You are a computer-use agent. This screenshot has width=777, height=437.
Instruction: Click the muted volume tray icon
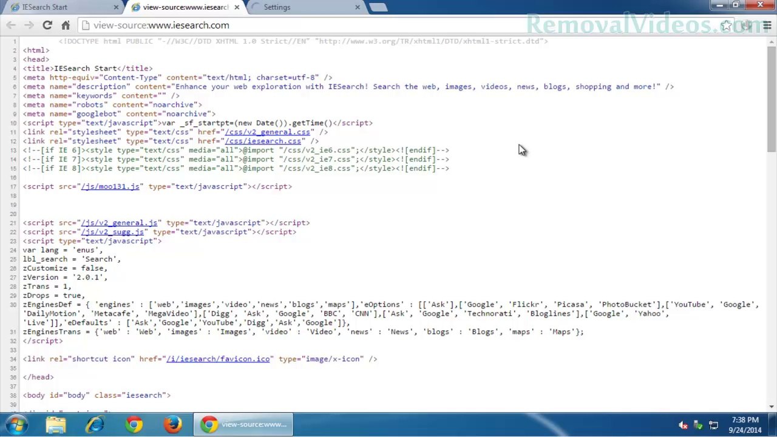(x=683, y=425)
